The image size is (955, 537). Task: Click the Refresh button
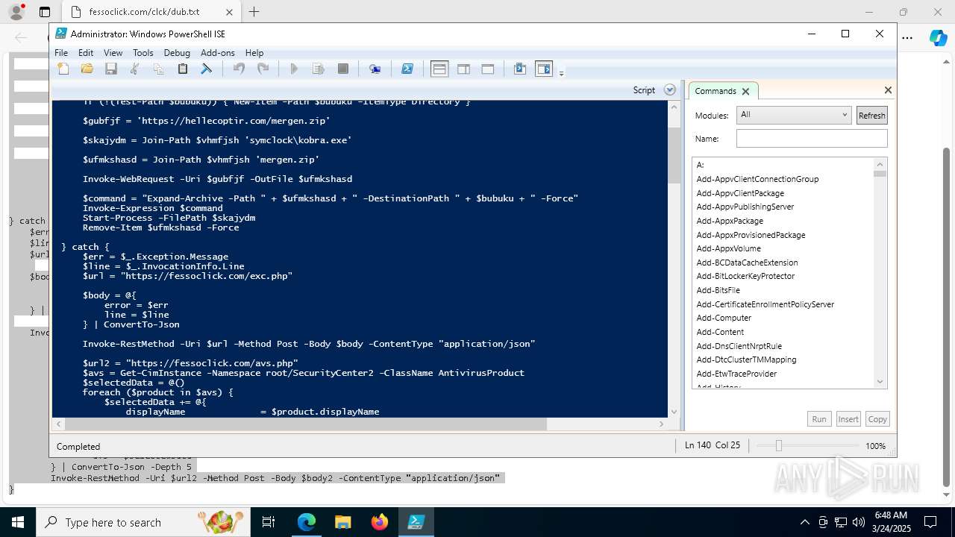[x=871, y=116]
